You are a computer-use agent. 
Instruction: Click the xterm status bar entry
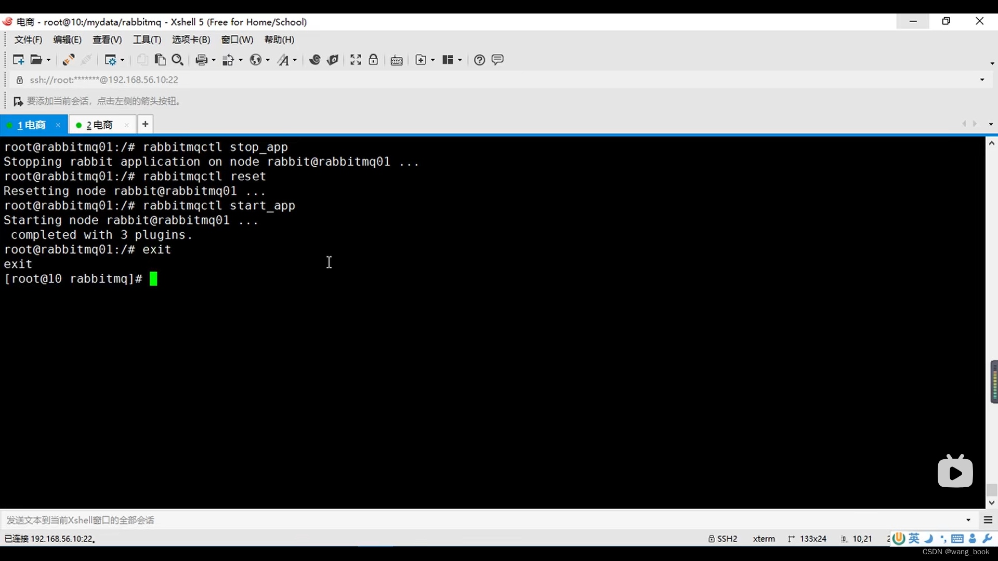(764, 539)
